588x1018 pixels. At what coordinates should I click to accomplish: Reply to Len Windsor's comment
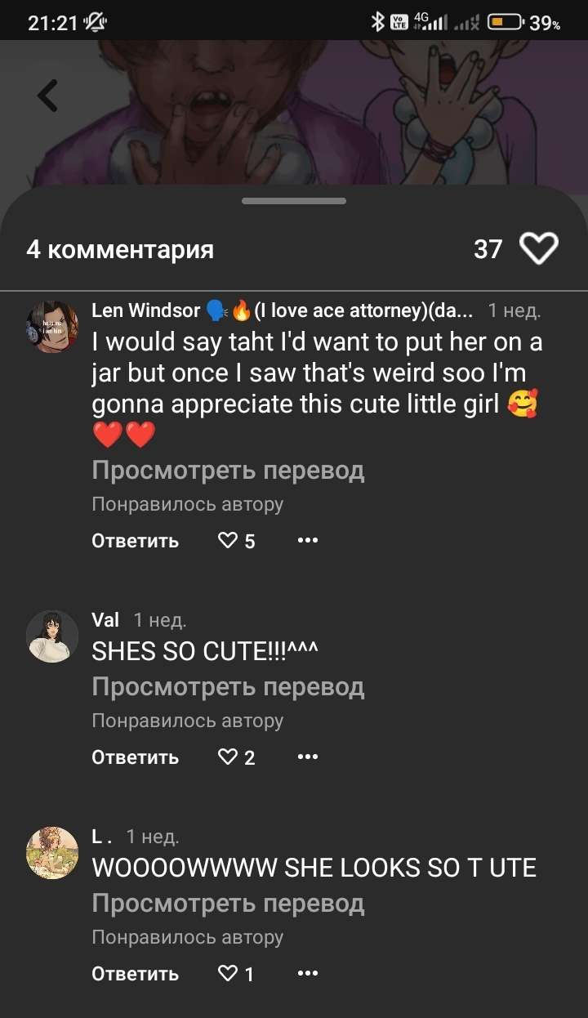(x=135, y=541)
